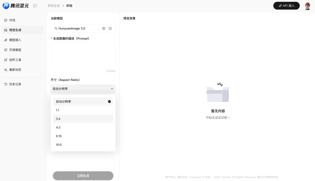Click the user avatar in top right
The image size is (315, 181).
coord(307,6)
